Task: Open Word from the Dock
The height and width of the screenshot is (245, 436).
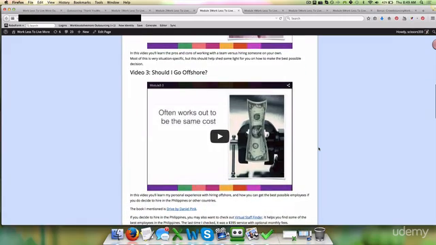Action: point(192,234)
